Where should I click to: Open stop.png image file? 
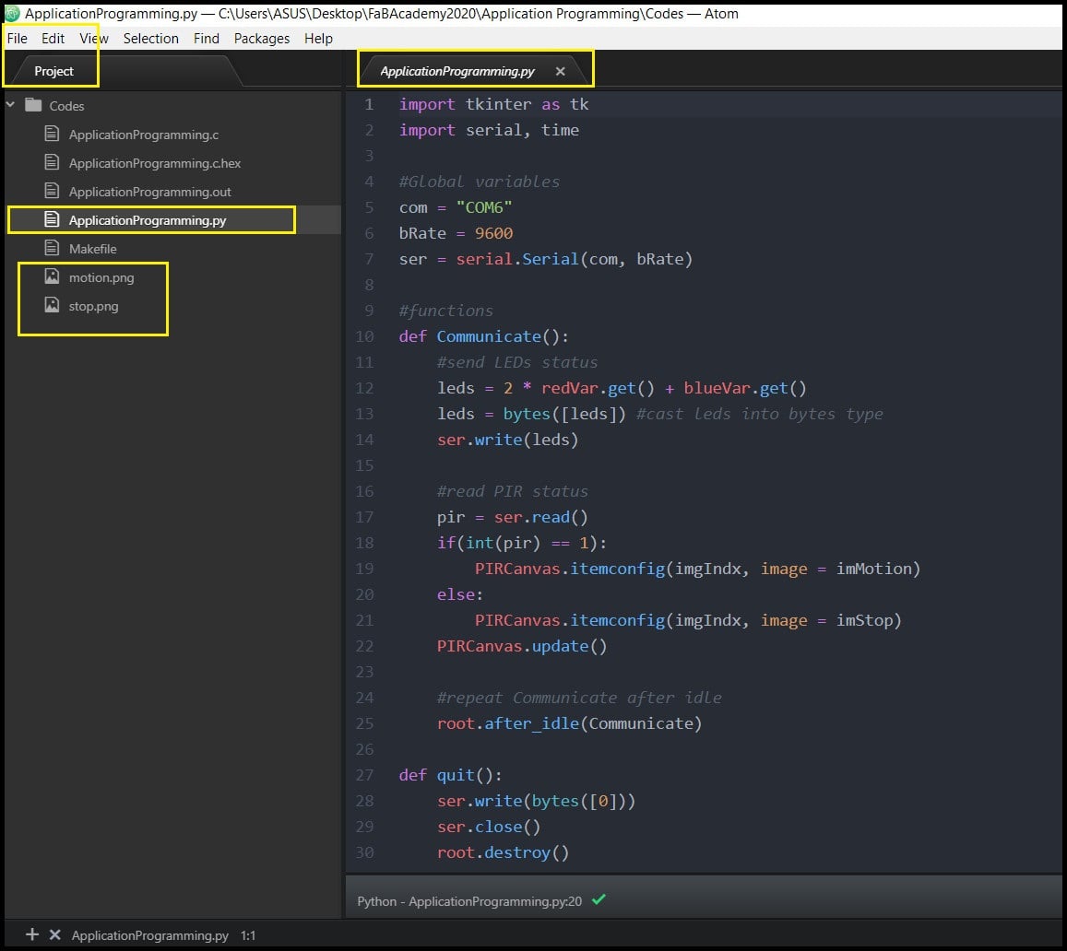point(93,306)
